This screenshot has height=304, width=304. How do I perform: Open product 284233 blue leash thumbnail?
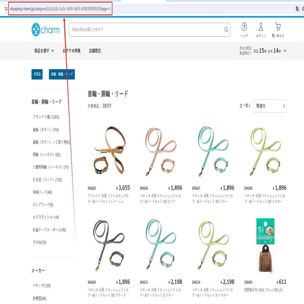click(x=161, y=245)
